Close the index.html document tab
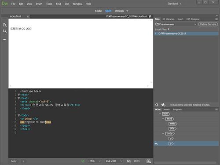The image size is (220, 165). click(28, 17)
